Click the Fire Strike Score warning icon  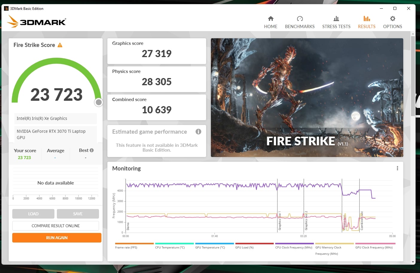coord(60,45)
